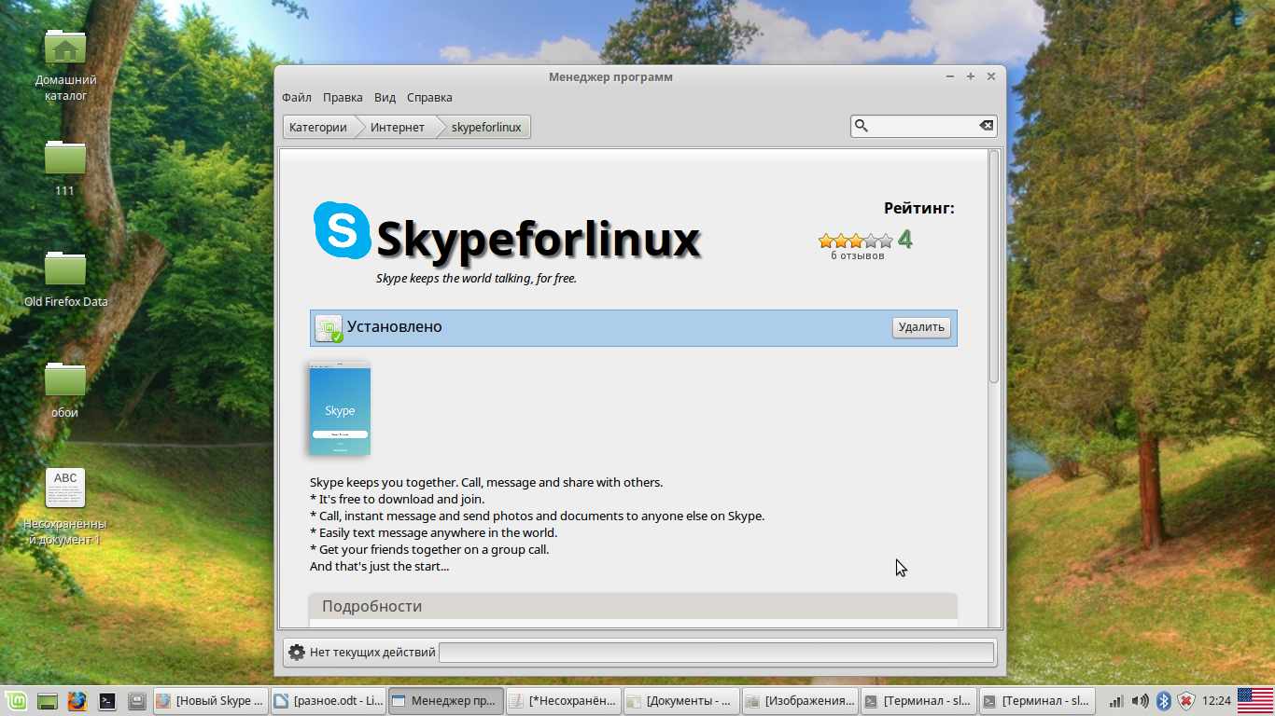The height and width of the screenshot is (716, 1275).
Task: Open the Справка menu
Action: [x=429, y=97]
